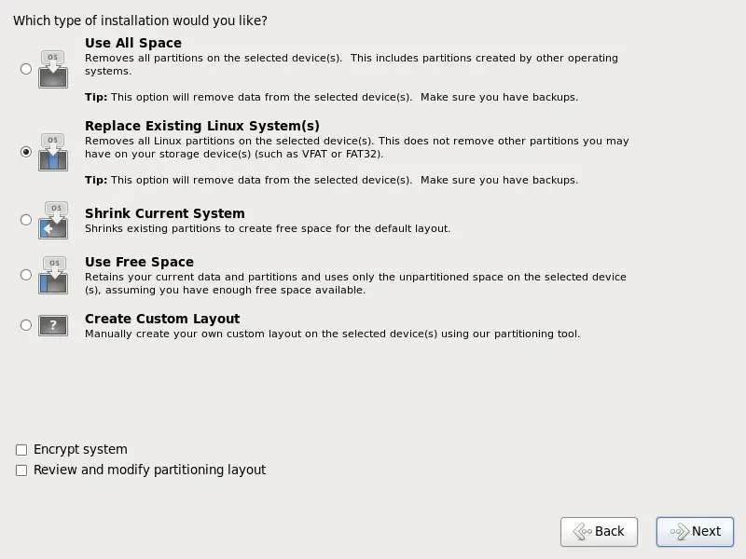Image resolution: width=746 pixels, height=559 pixels.
Task: Click the Use All Space disk icon
Action: pyautogui.click(x=53, y=69)
